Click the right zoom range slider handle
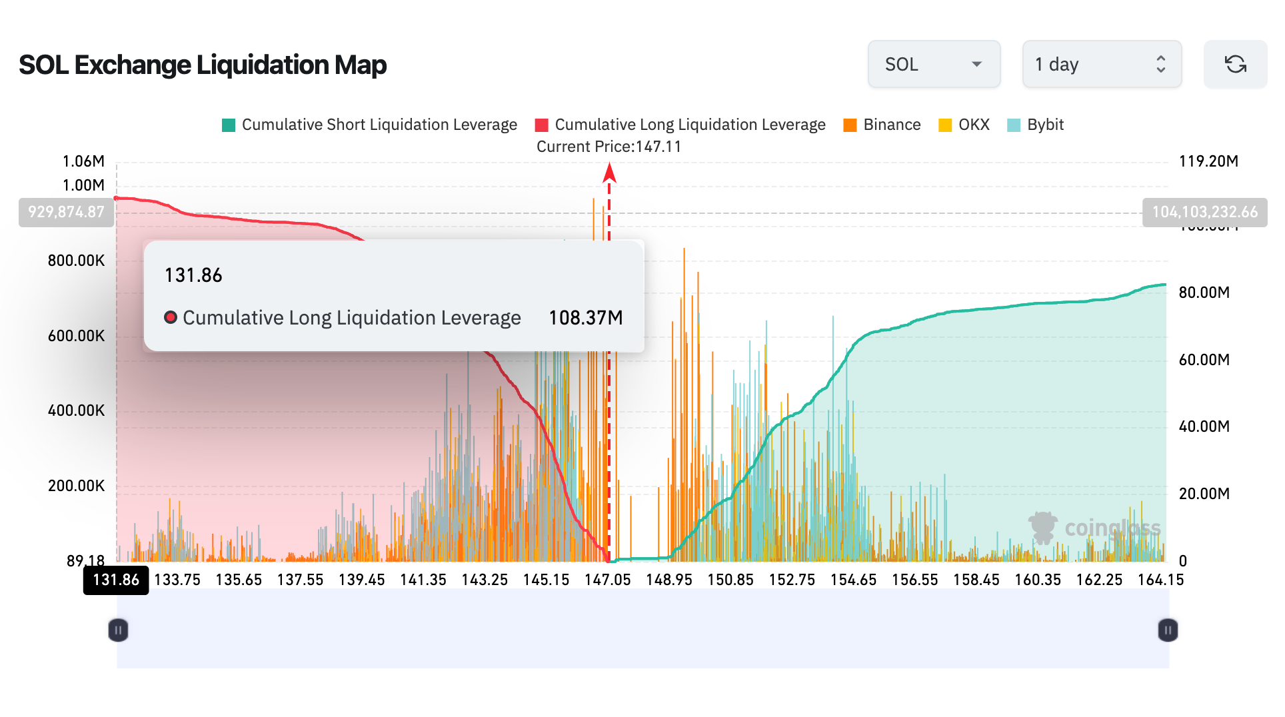The image size is (1285, 717). (1167, 630)
